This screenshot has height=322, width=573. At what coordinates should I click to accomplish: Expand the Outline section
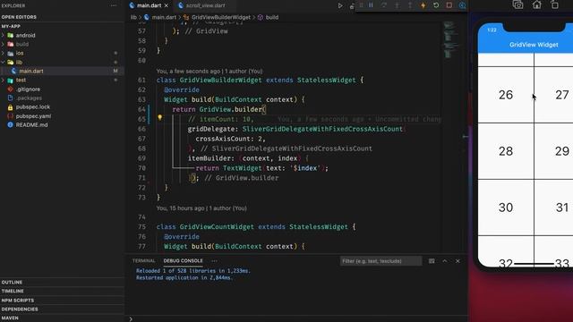point(62,283)
